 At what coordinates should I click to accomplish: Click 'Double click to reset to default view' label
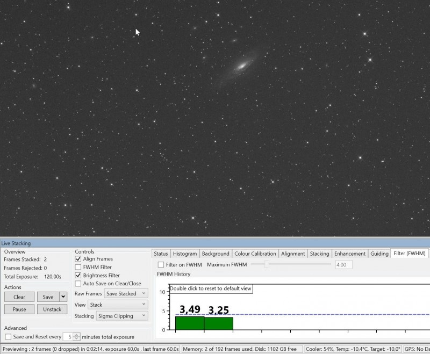[x=211, y=288]
